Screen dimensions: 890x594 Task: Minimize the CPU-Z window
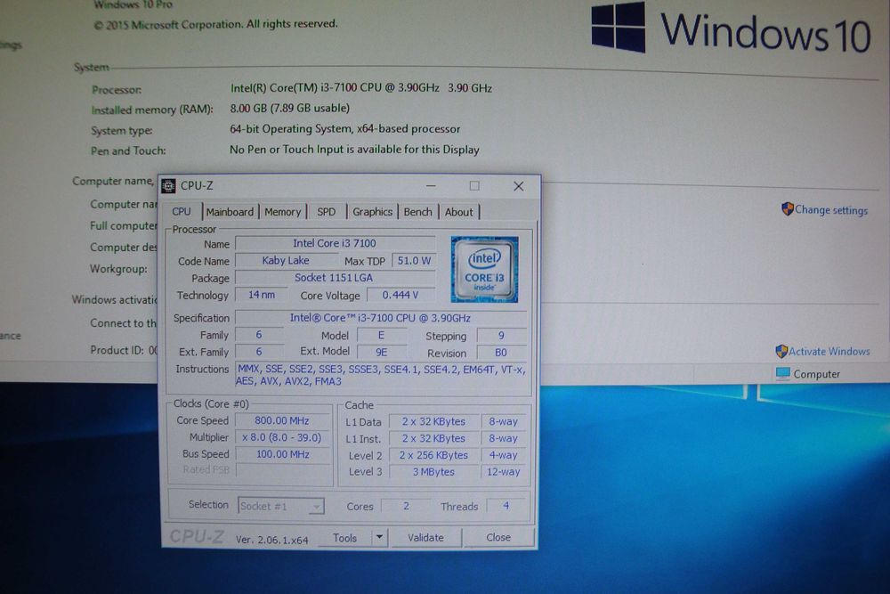tap(432, 186)
